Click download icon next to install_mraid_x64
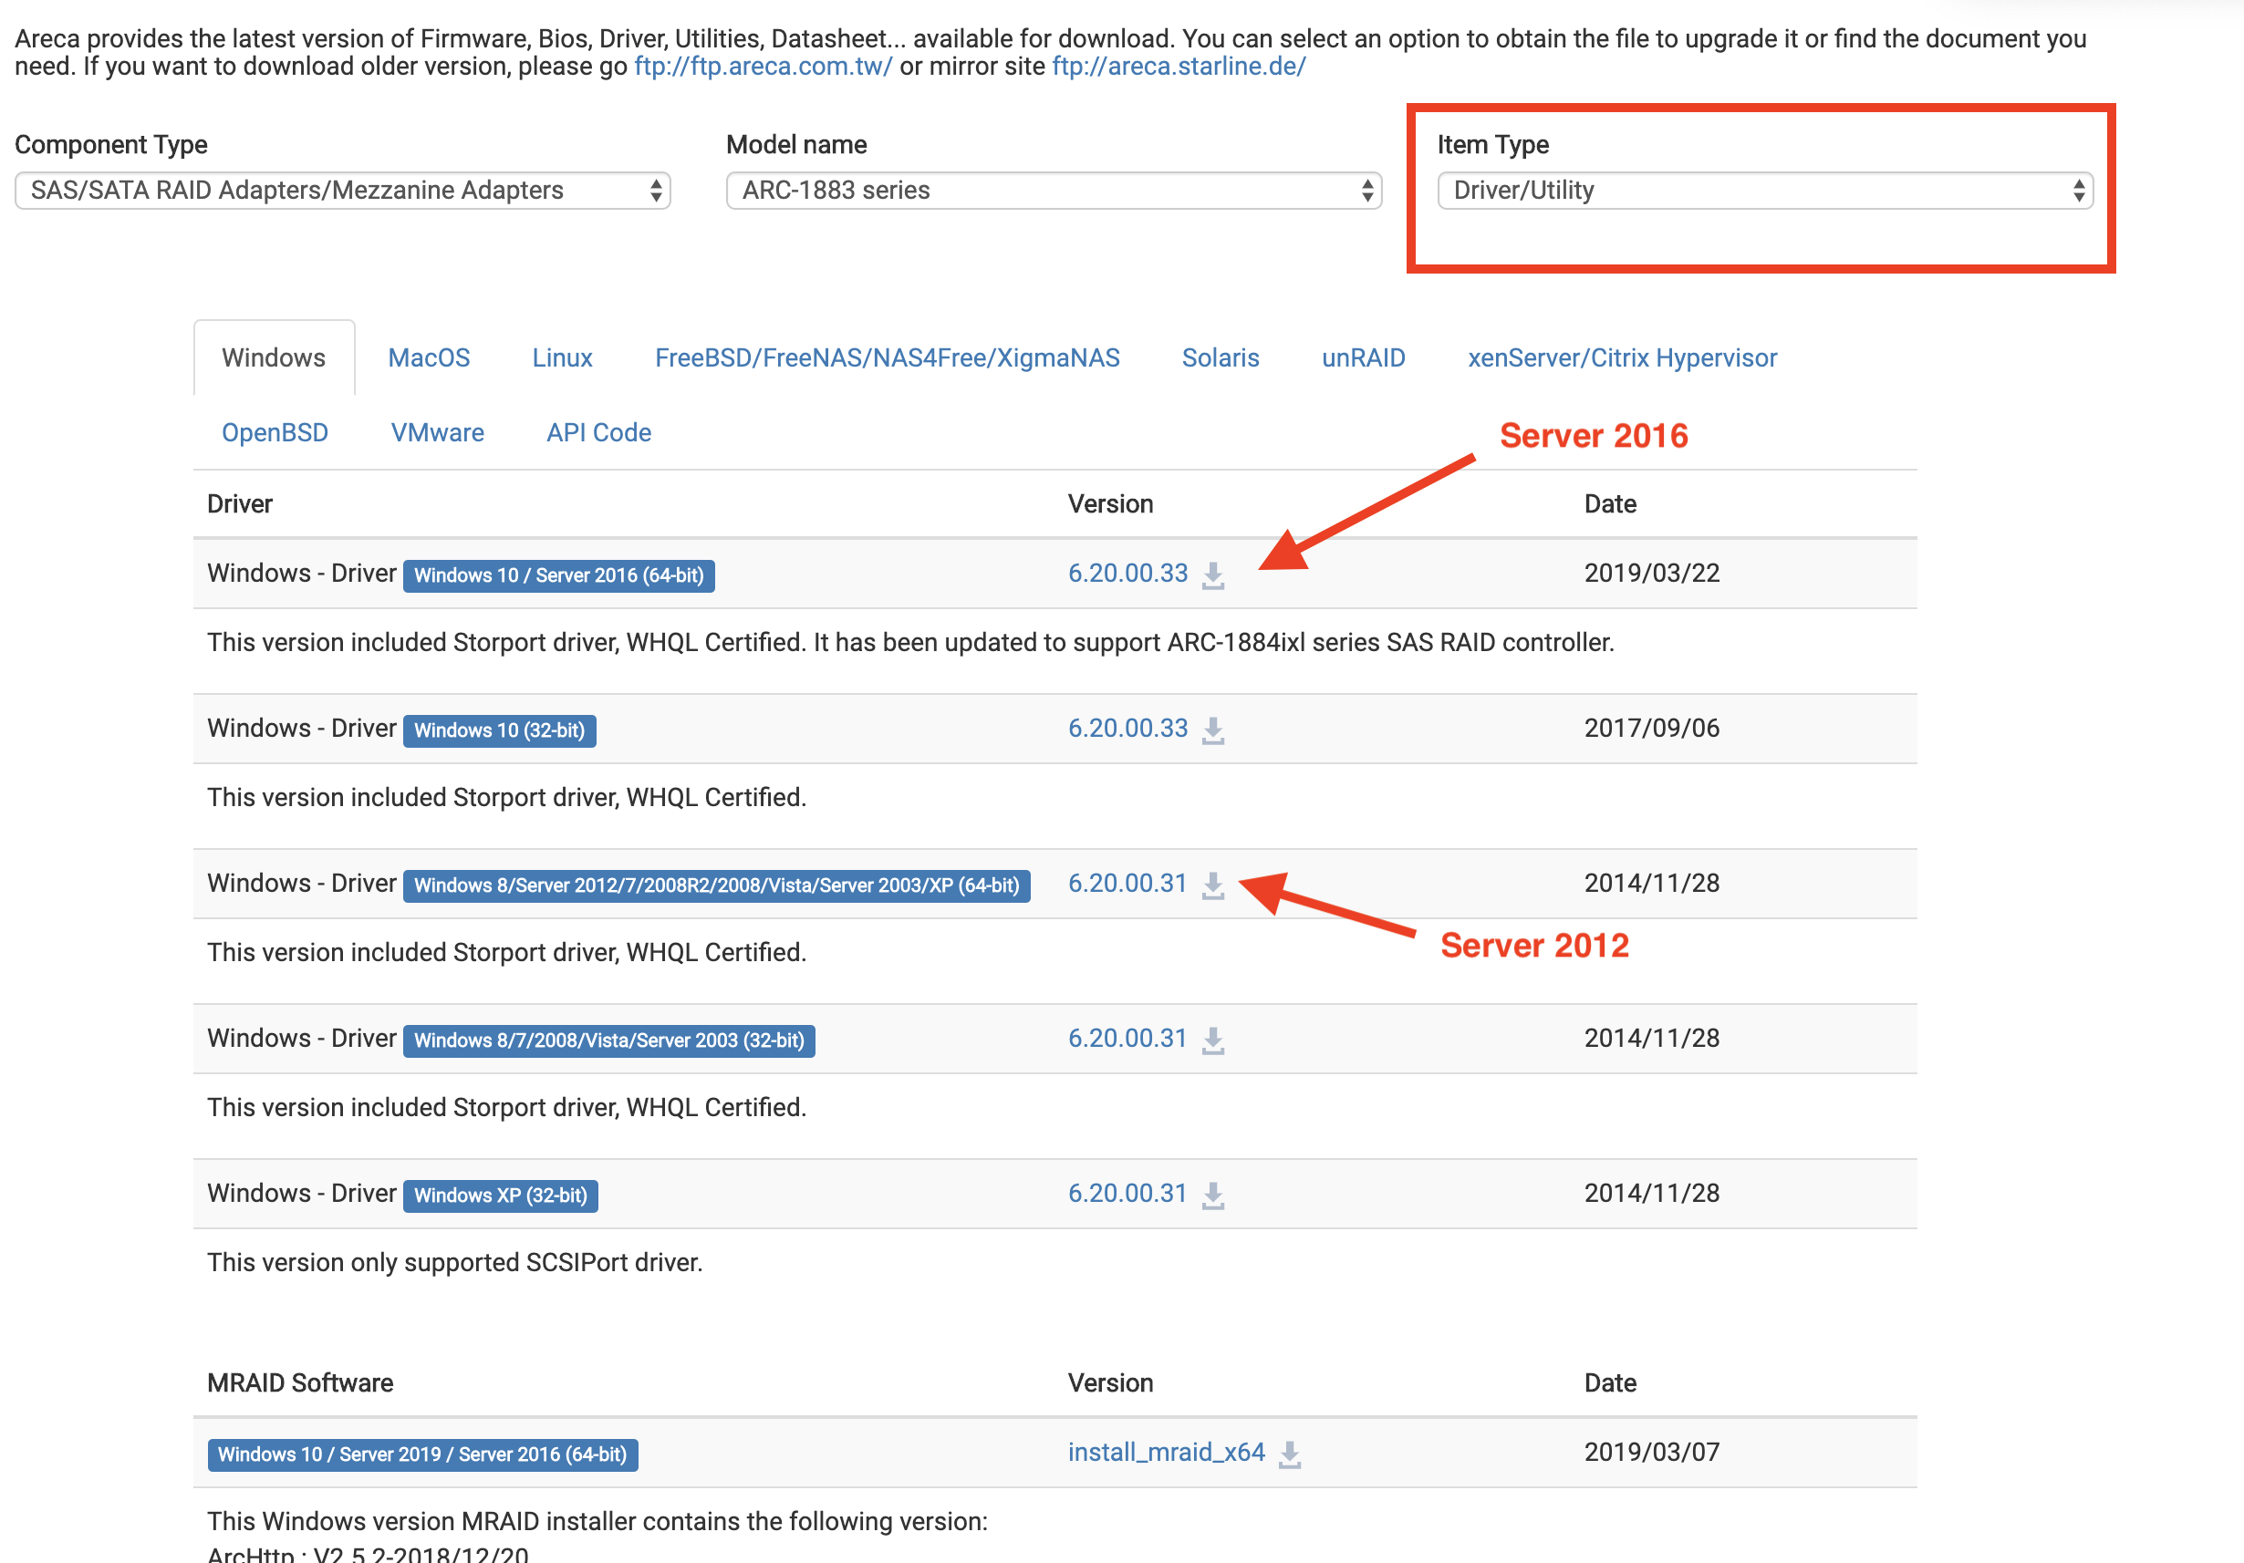Screen dimensions: 2244x1563 (1290, 1454)
